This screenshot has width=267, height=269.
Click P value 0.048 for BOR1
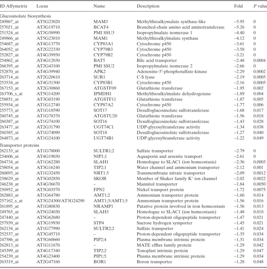(258, 262)
